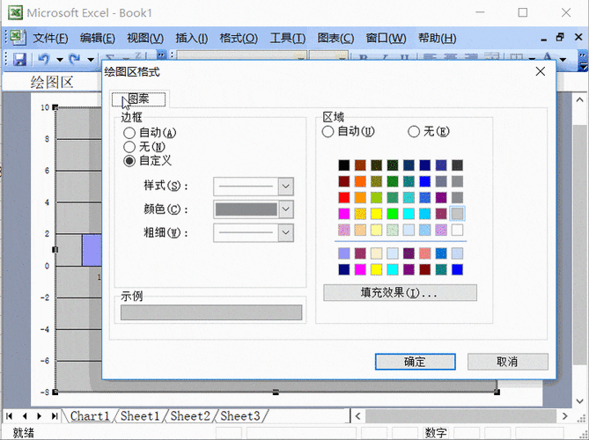
Task: Pick the white color swatch
Action: click(457, 230)
